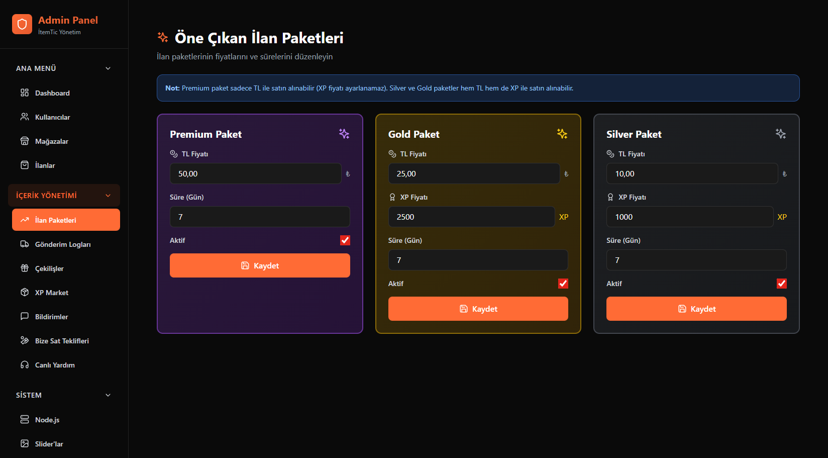
Task: Go to Gönderim Logları page
Action: coord(63,244)
